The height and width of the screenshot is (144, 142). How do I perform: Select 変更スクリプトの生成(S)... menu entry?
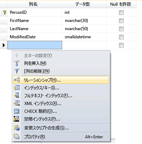[x=61, y=128]
